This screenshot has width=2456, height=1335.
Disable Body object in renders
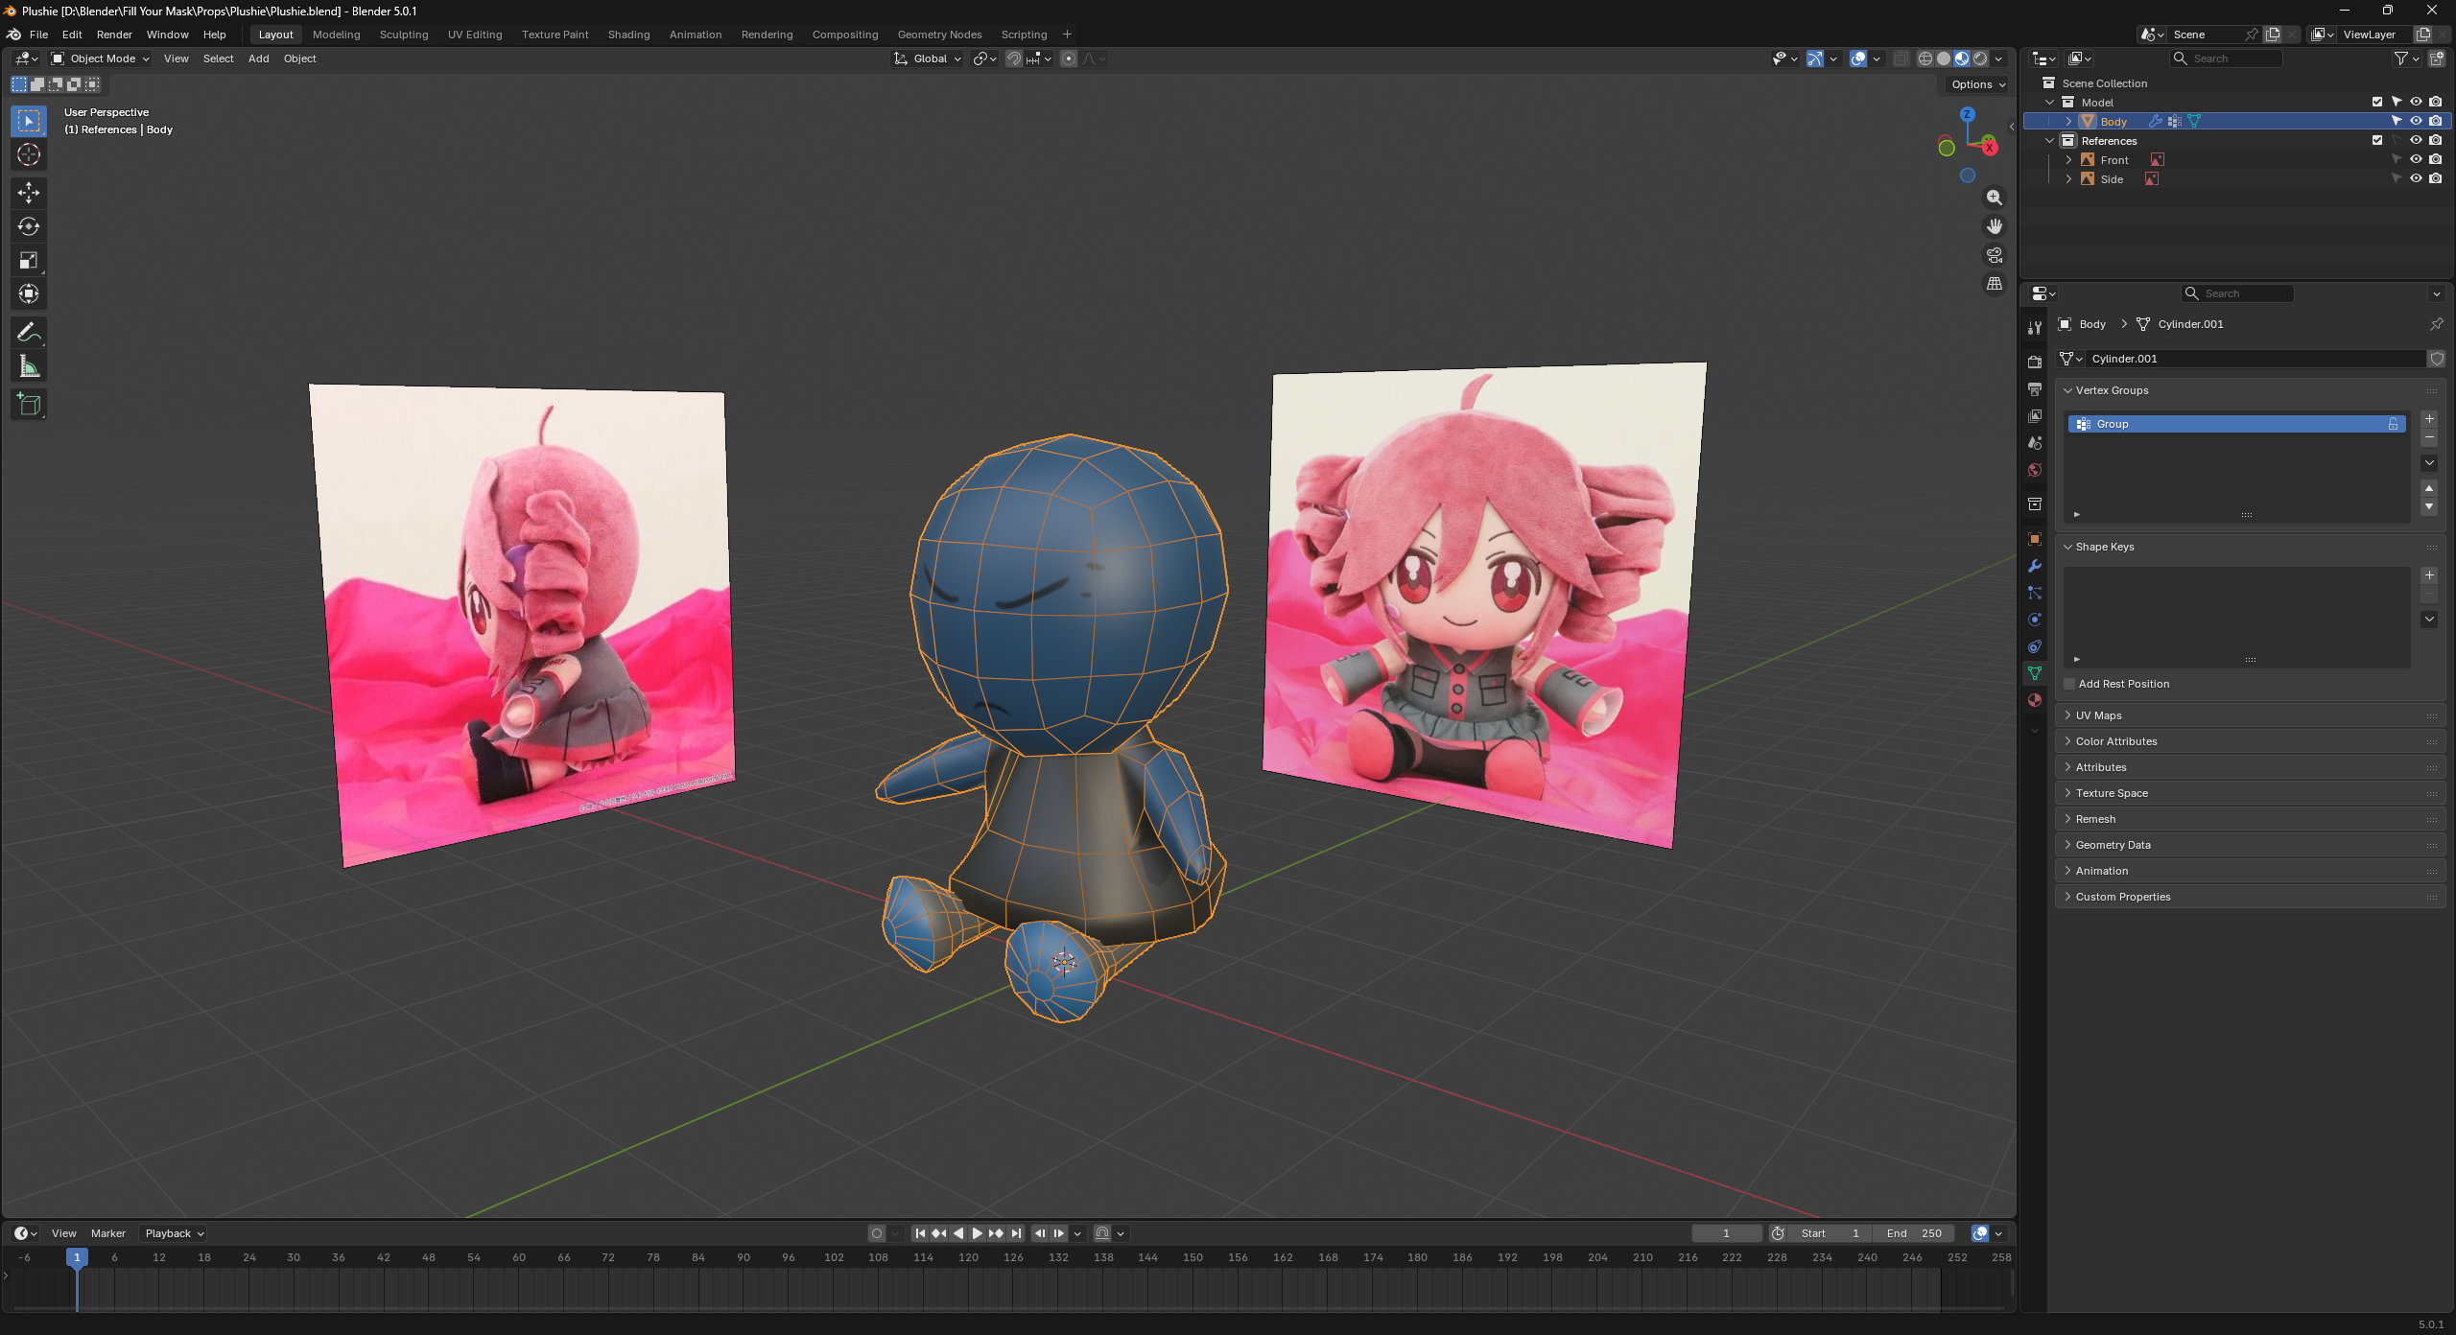click(2436, 121)
